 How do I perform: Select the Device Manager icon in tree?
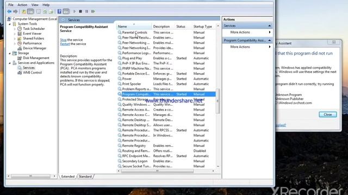coord(20,48)
